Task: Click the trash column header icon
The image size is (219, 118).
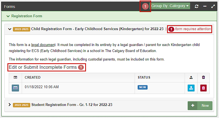Action: click(x=204, y=77)
